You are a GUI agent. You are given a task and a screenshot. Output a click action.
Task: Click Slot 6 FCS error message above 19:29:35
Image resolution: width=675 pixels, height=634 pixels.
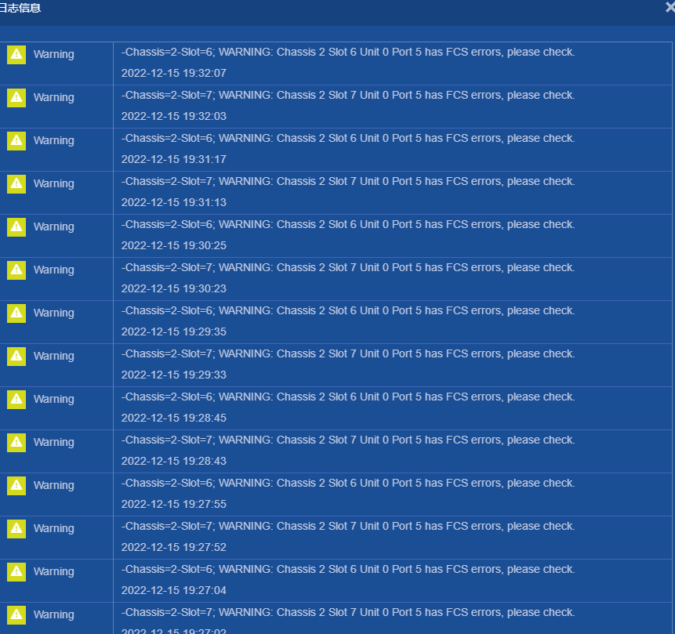click(x=348, y=310)
